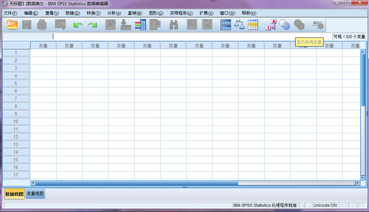Select row header 7

16,99
